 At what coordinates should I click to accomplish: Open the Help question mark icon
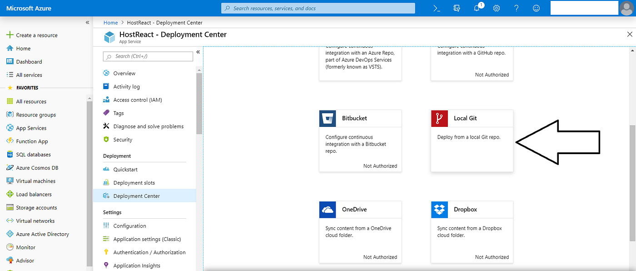tap(516, 8)
